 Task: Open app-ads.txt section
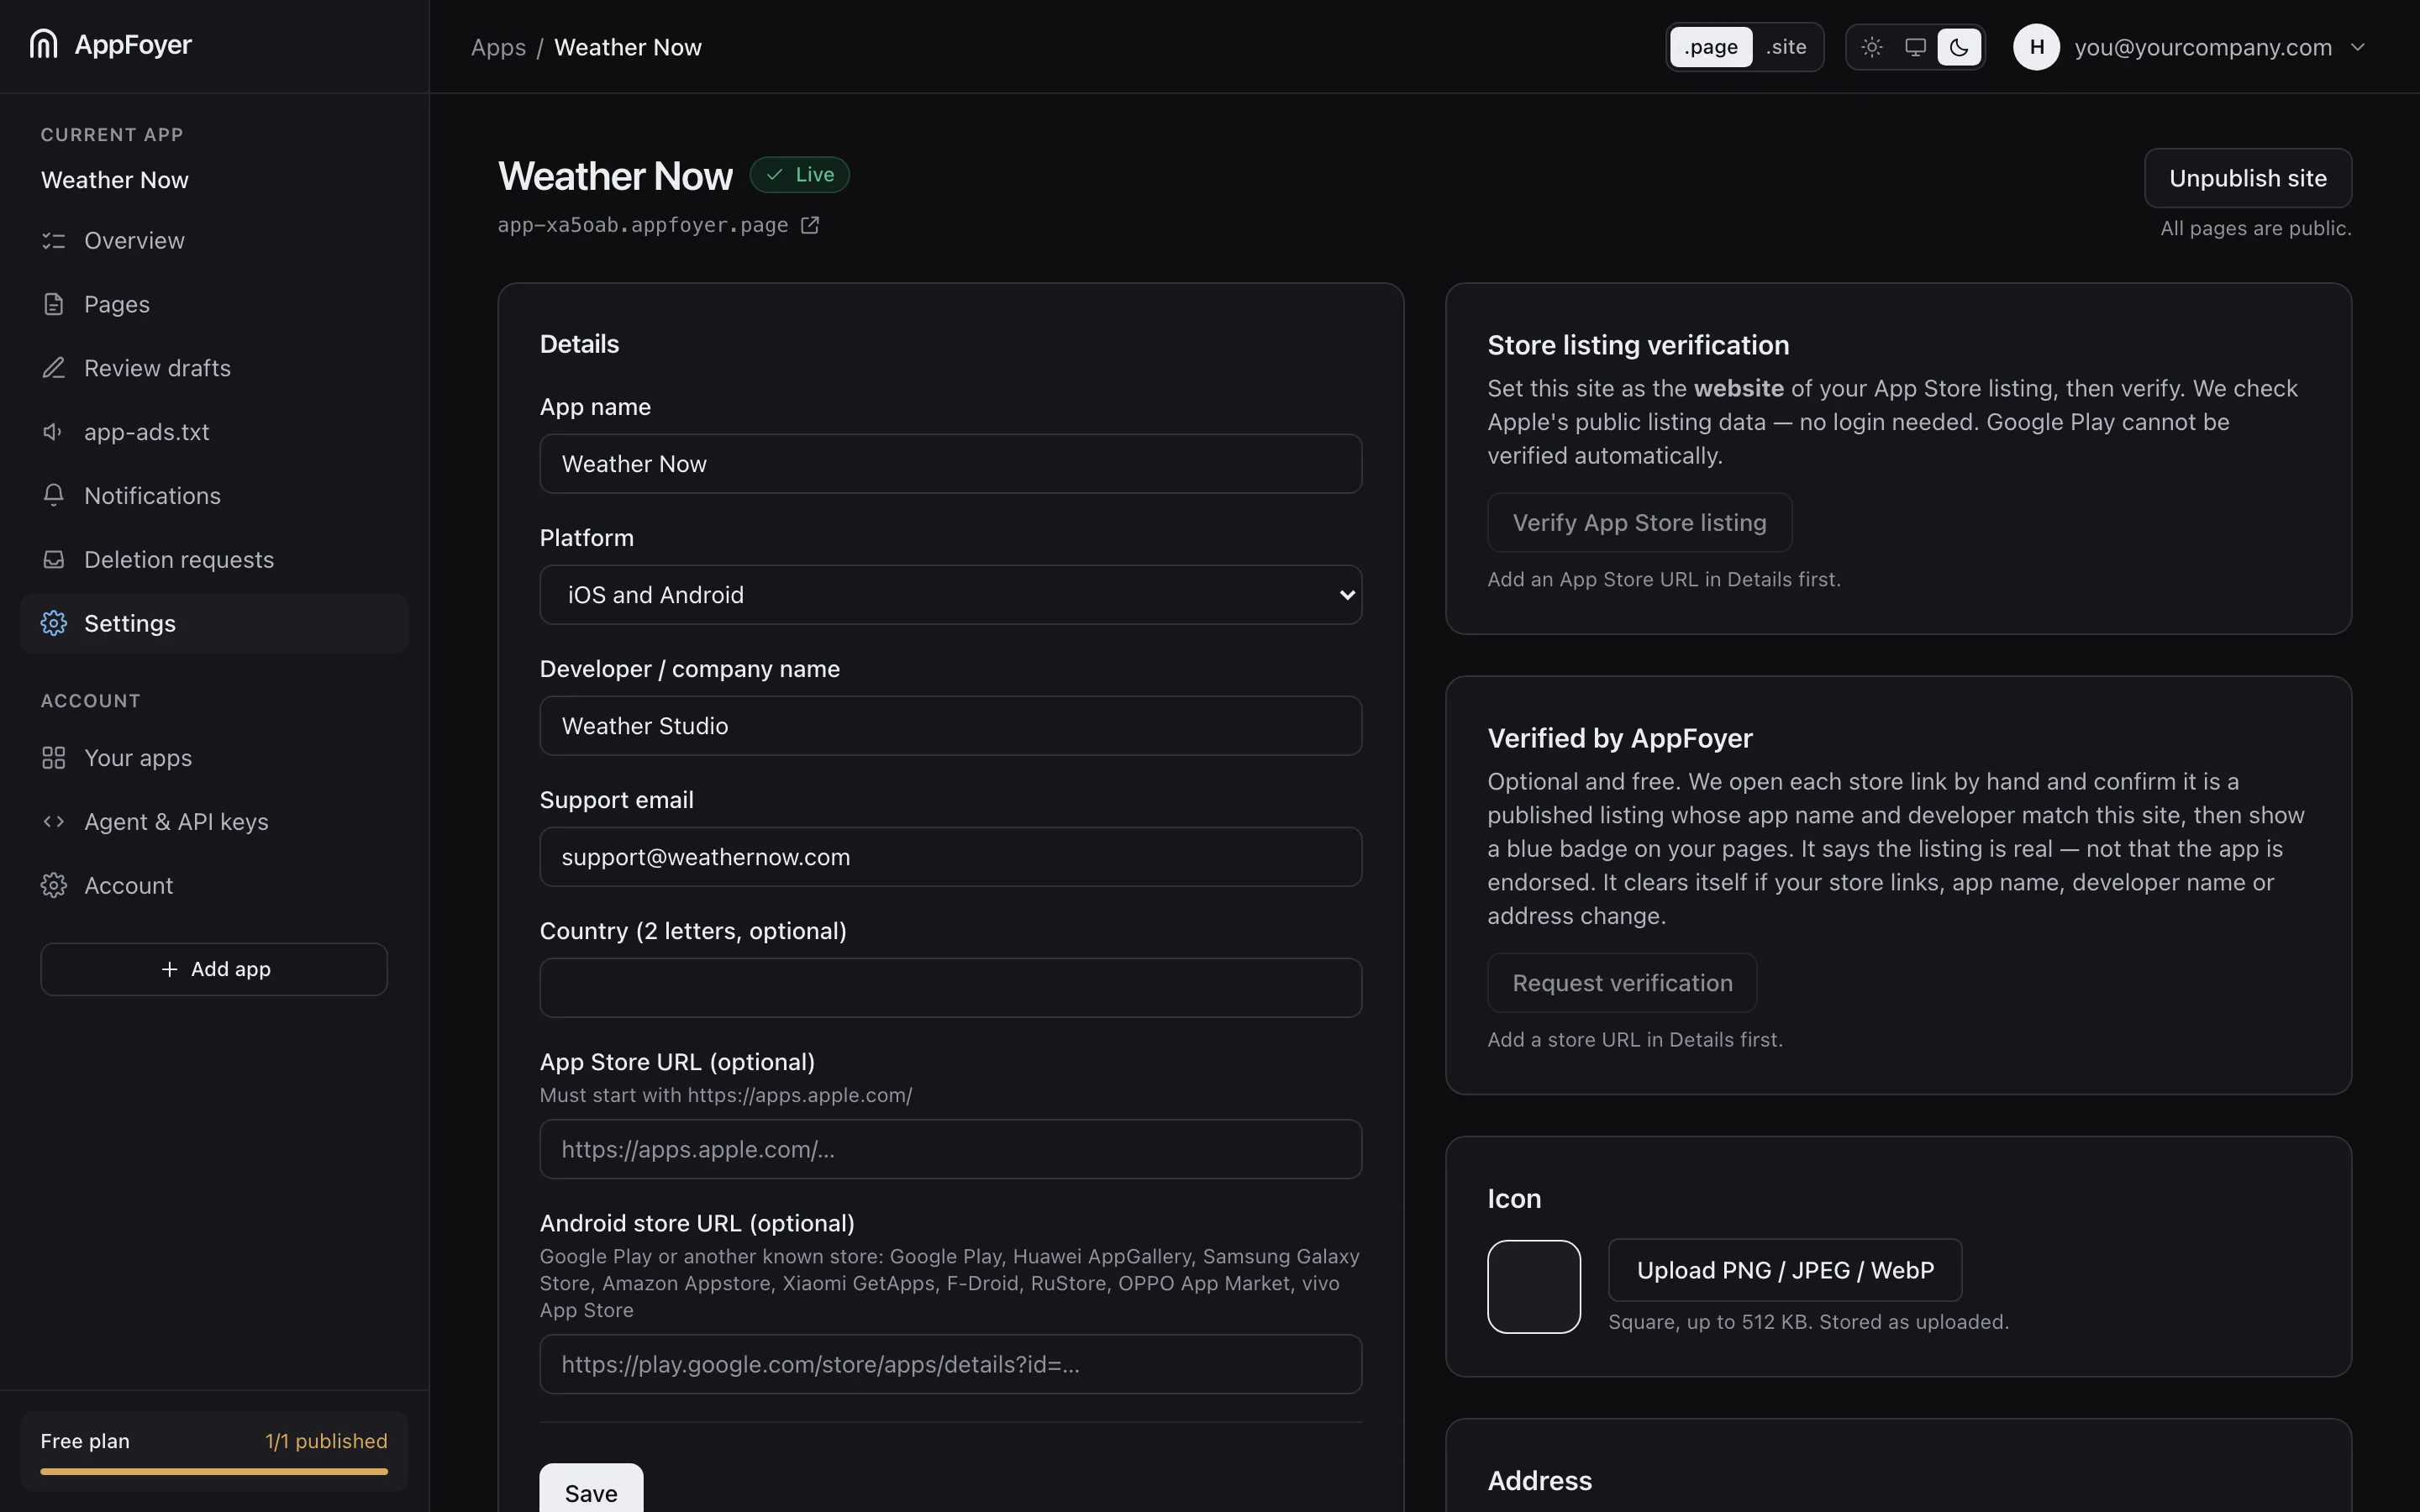(214, 432)
